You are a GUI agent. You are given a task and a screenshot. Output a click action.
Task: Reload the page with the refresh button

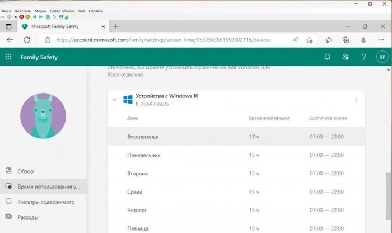(27, 40)
